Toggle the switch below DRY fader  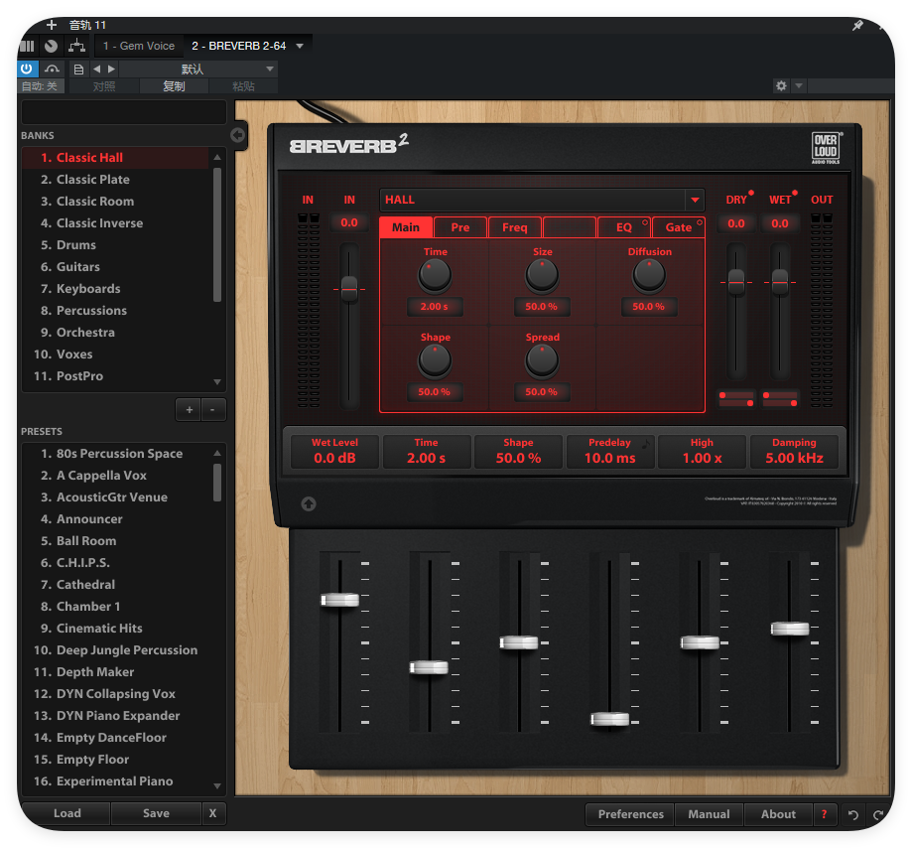tap(736, 399)
